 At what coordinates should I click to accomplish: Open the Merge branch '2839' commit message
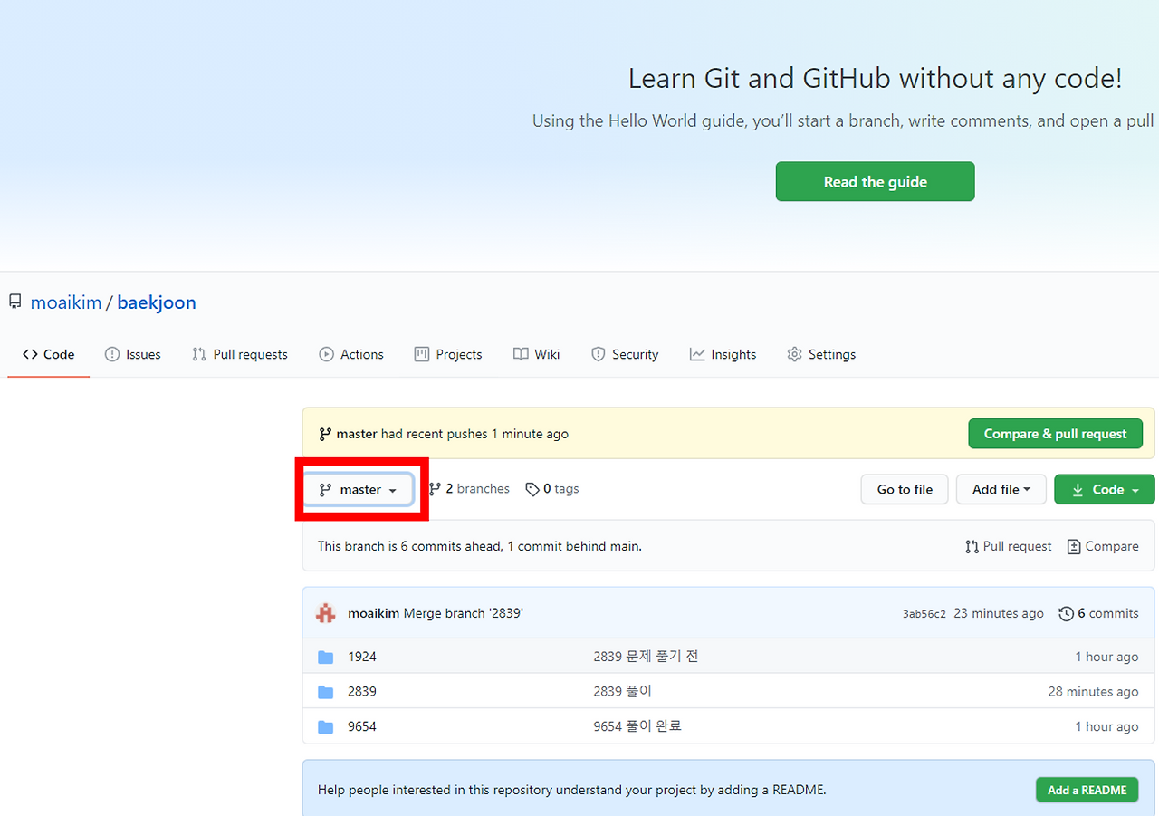tap(464, 613)
